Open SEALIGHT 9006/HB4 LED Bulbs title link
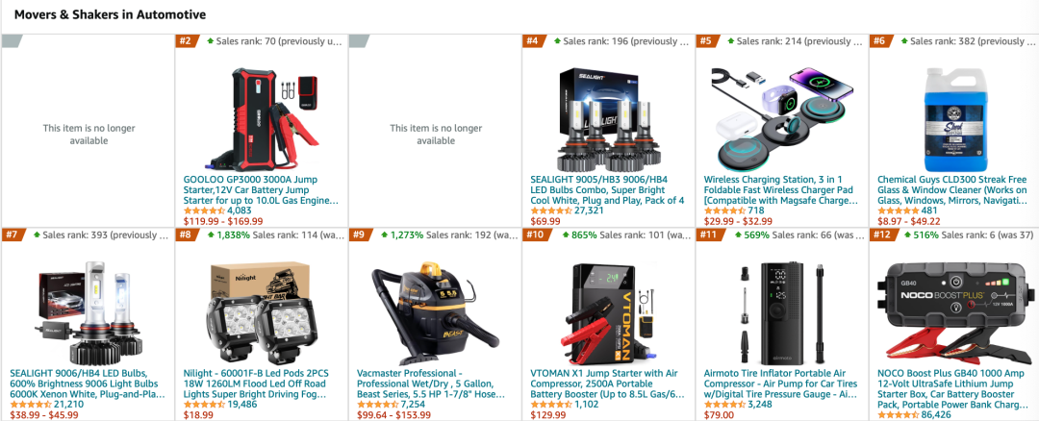This screenshot has width=1039, height=421. pyautogui.click(x=88, y=384)
